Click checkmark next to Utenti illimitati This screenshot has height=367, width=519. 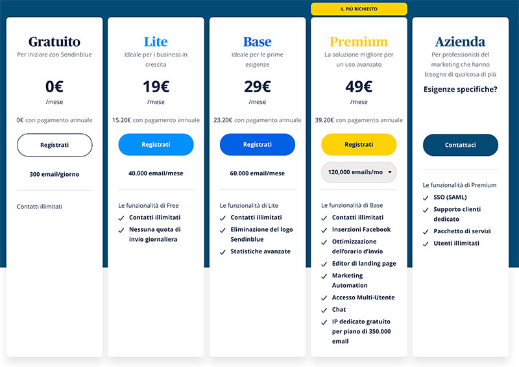(427, 244)
